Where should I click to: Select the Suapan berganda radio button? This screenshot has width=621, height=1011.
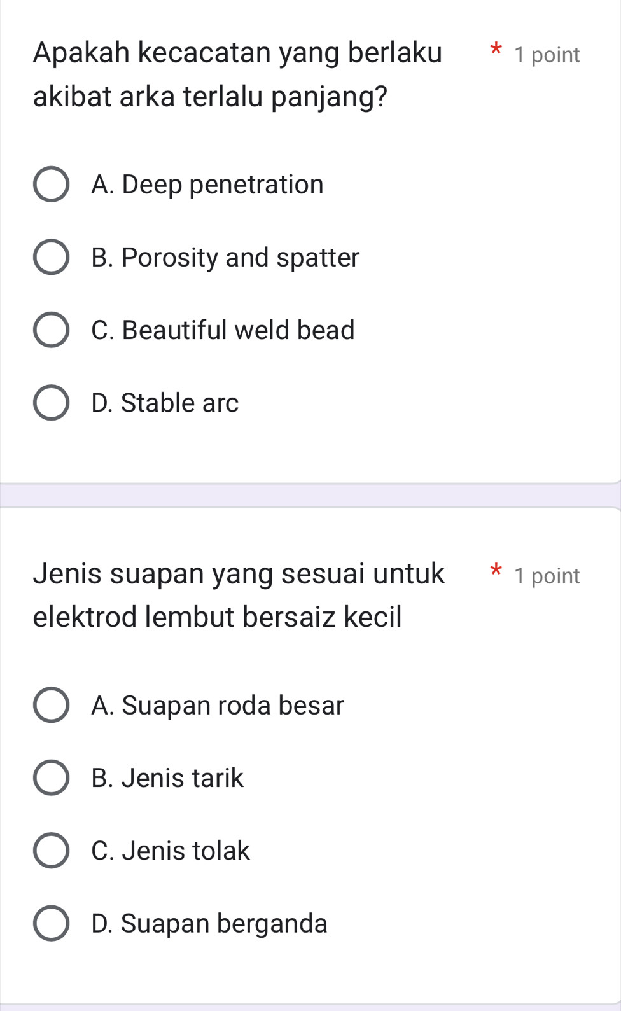(x=51, y=923)
